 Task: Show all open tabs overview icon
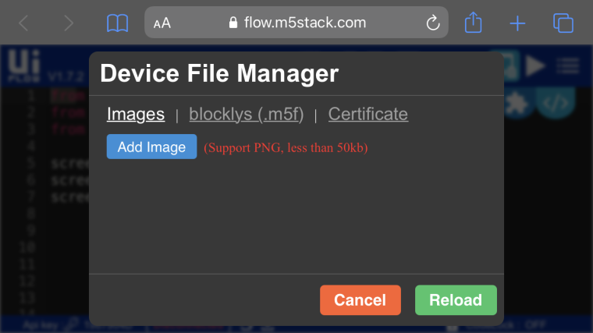563,23
